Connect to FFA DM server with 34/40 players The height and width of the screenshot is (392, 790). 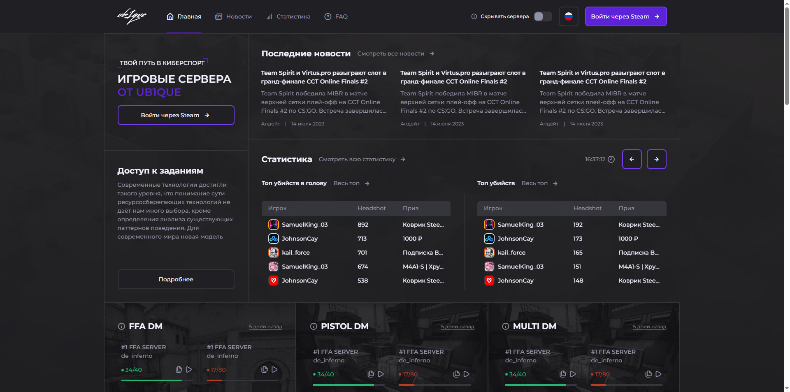pos(189,369)
